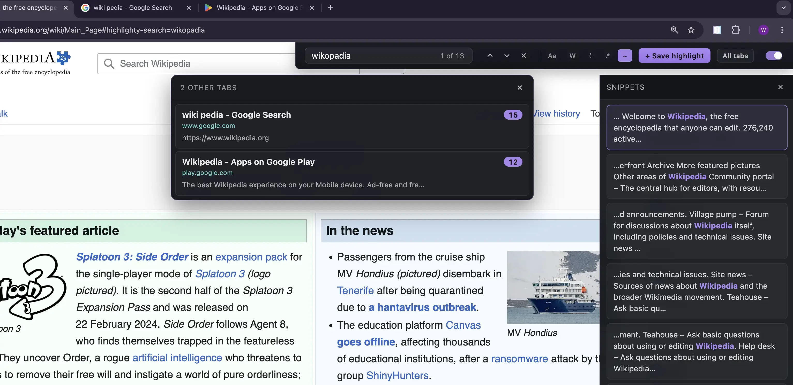This screenshot has height=385, width=793.
Task: Follow the artificial intelligence link
Action: click(x=177, y=358)
